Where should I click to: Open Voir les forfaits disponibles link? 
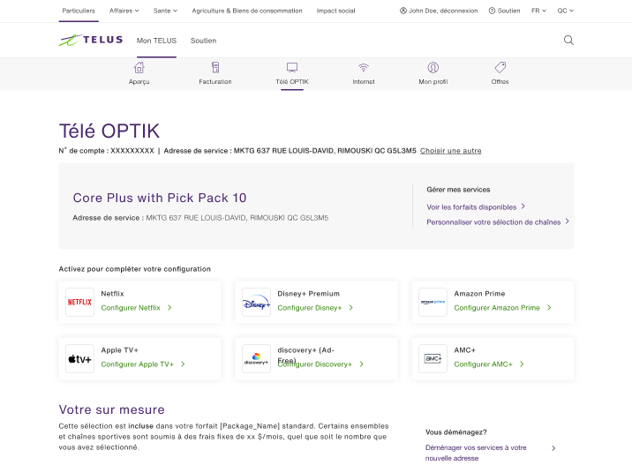pos(471,207)
